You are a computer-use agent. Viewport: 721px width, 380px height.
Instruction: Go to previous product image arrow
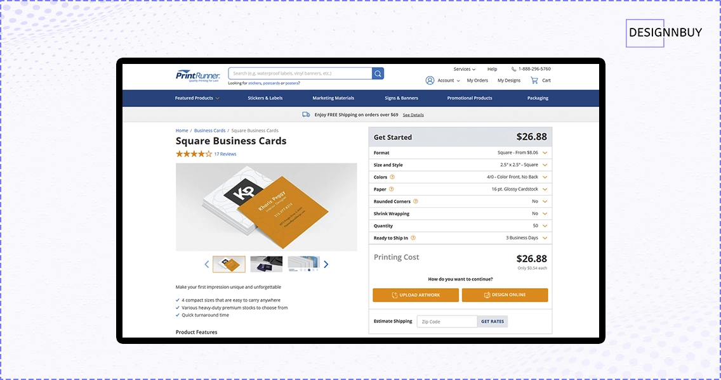pos(206,264)
